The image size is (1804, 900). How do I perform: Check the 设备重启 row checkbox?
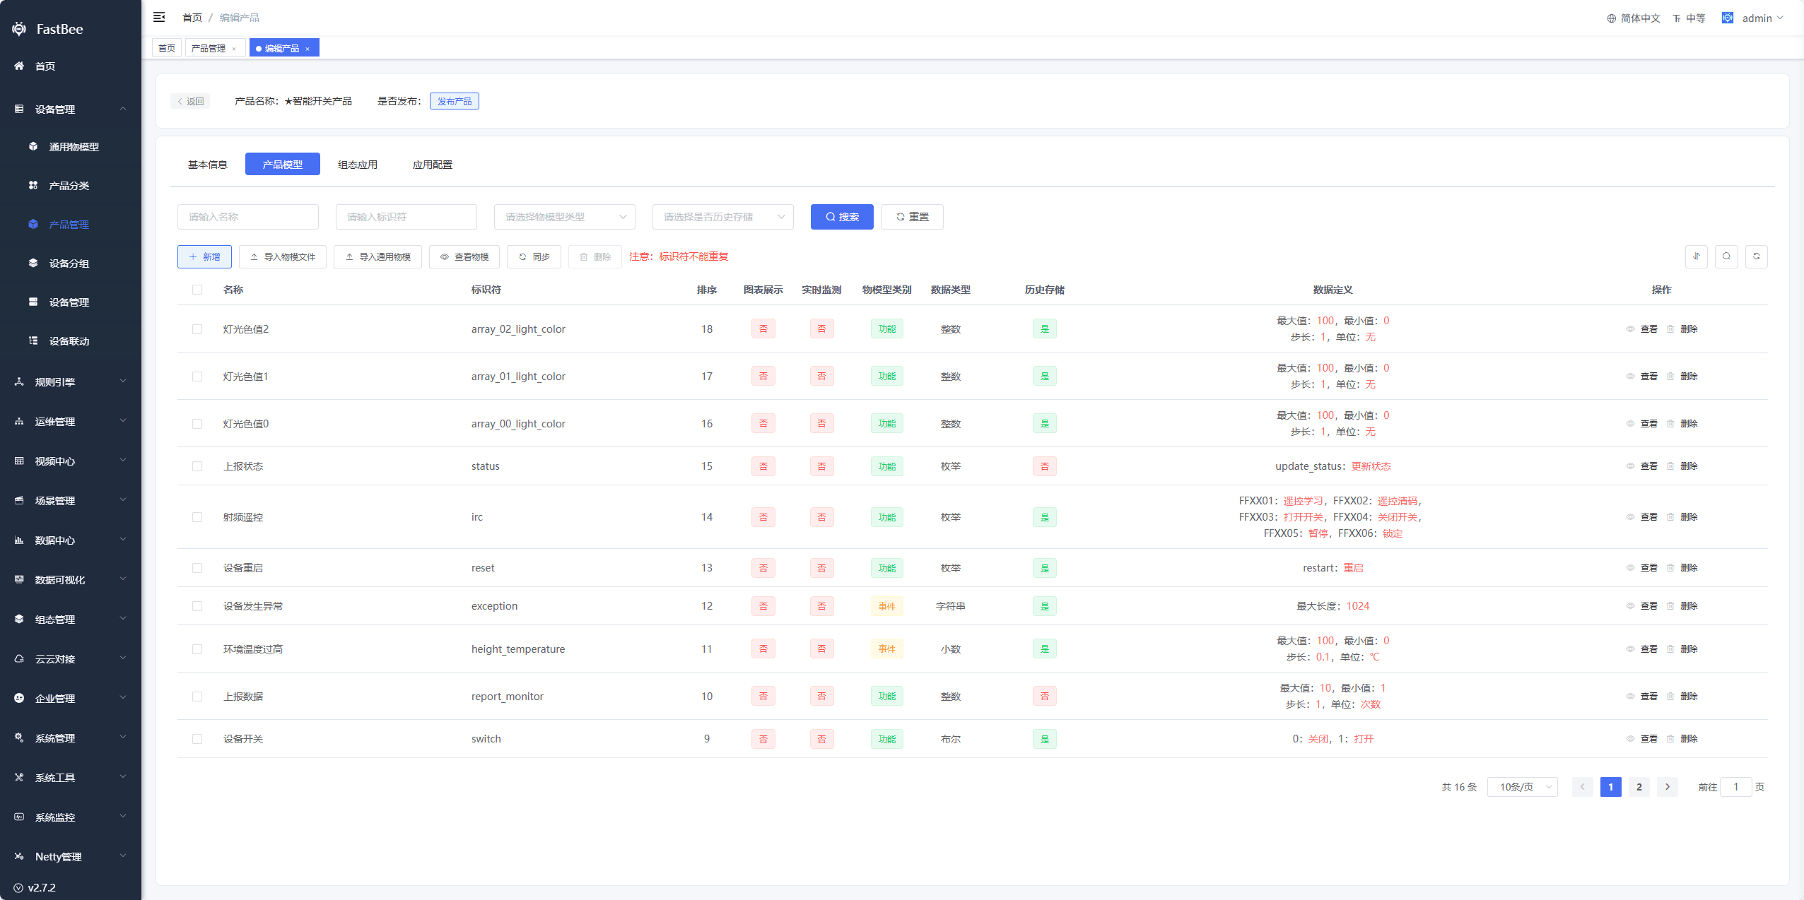(197, 567)
